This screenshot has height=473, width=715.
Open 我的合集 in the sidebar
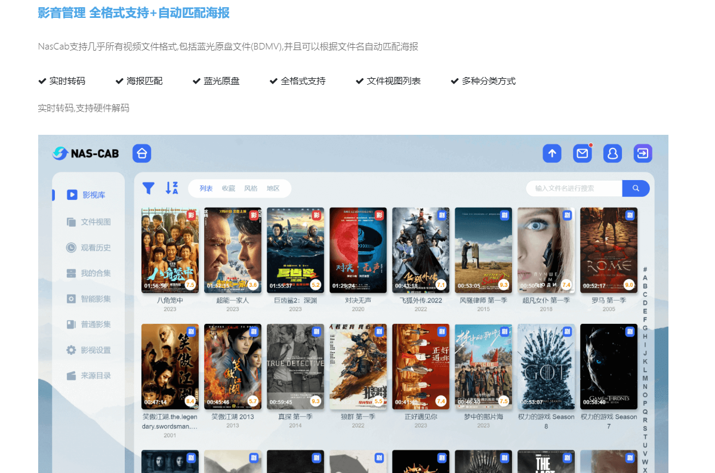95,273
